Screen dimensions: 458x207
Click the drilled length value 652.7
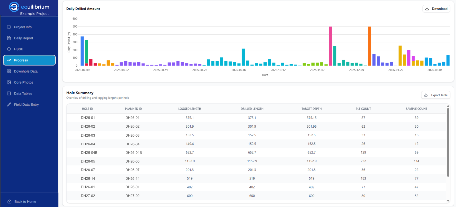pos(252,152)
